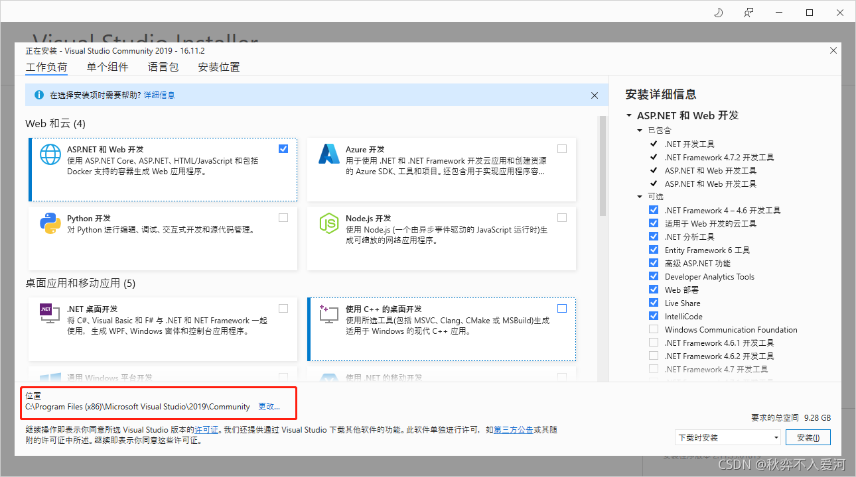Image resolution: width=856 pixels, height=477 pixels.
Task: Click the 安装详细信息 panel heading
Action: (661, 94)
